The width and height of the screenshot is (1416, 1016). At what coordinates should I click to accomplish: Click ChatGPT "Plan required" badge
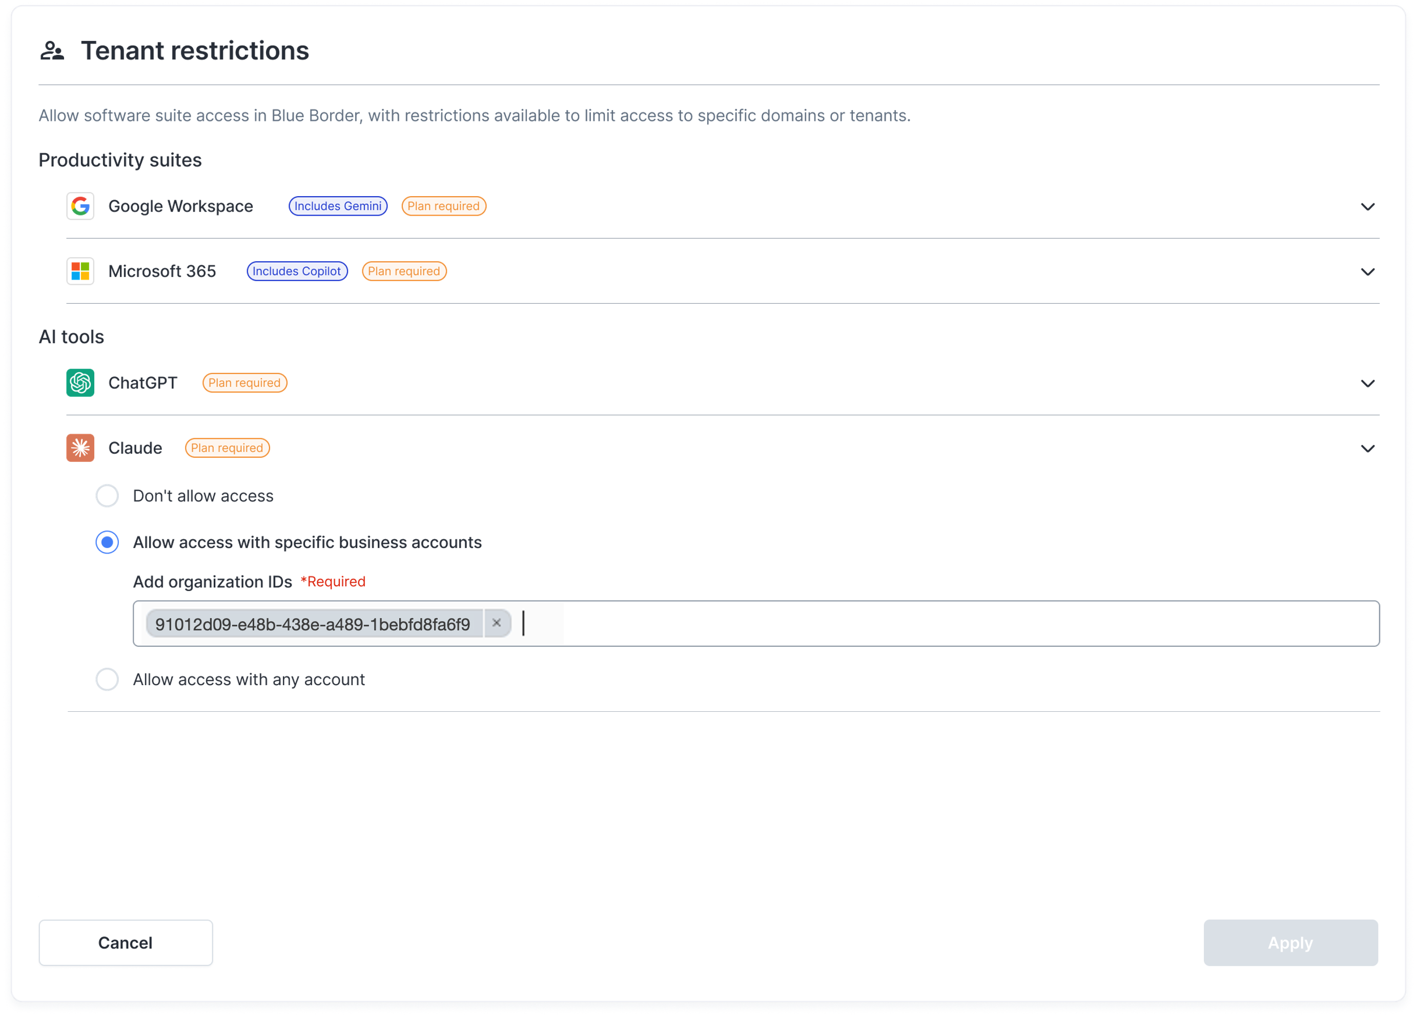click(245, 383)
